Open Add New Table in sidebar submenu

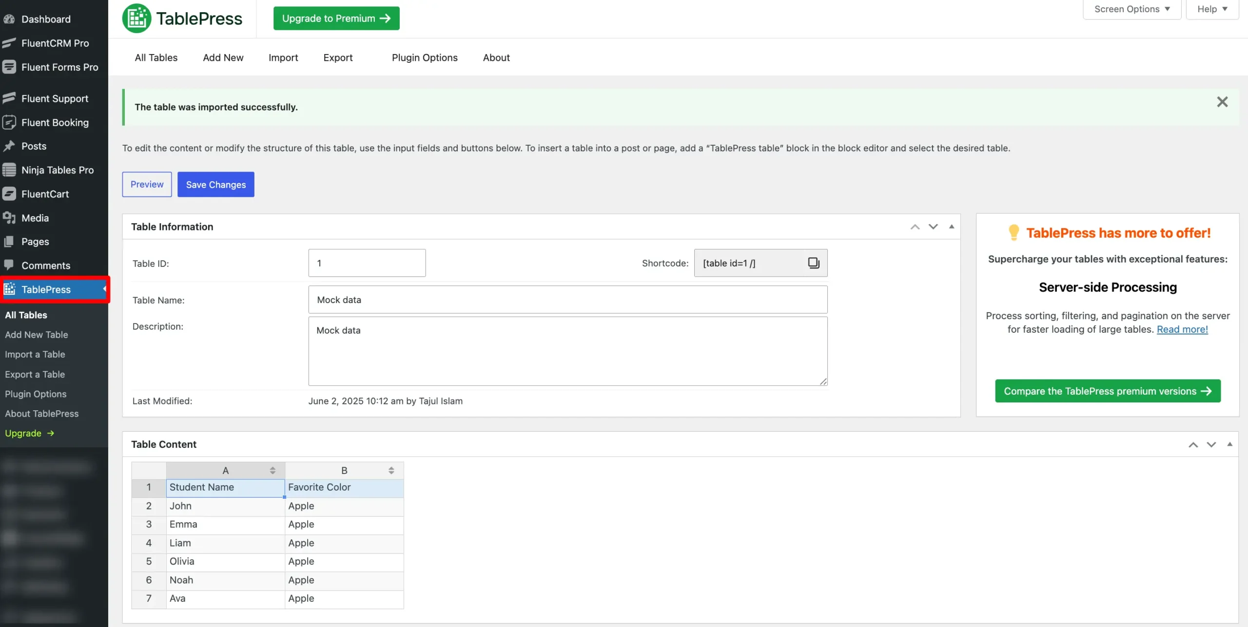pyautogui.click(x=37, y=335)
